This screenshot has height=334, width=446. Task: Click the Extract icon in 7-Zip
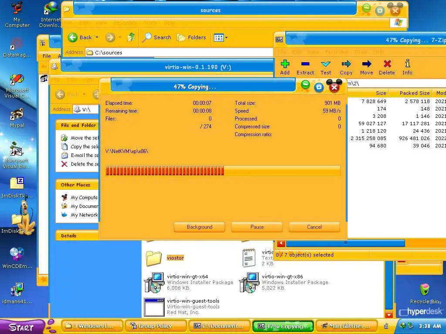coord(305,67)
